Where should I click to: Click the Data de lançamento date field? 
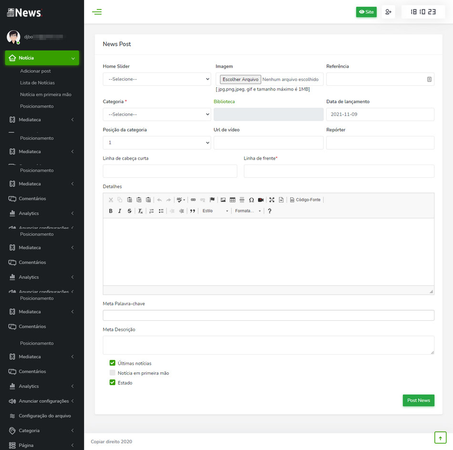(380, 114)
